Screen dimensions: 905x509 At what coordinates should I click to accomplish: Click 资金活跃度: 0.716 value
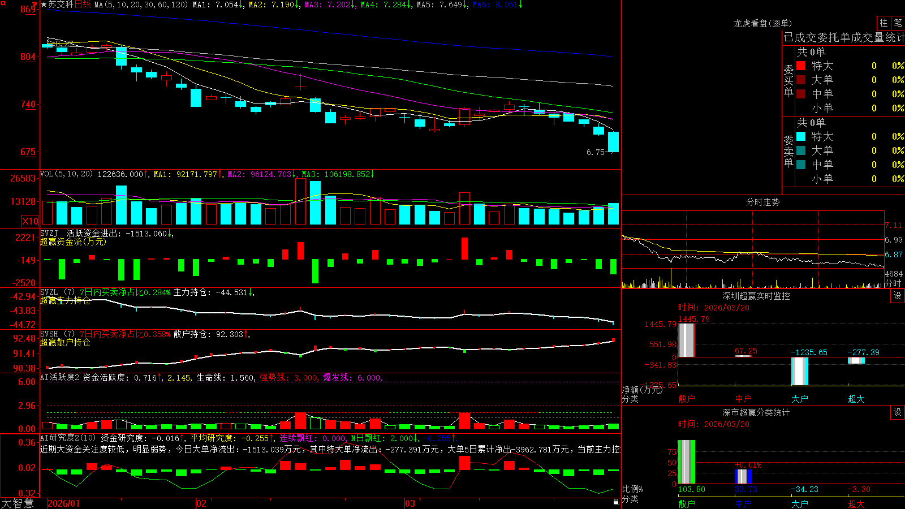(x=122, y=378)
